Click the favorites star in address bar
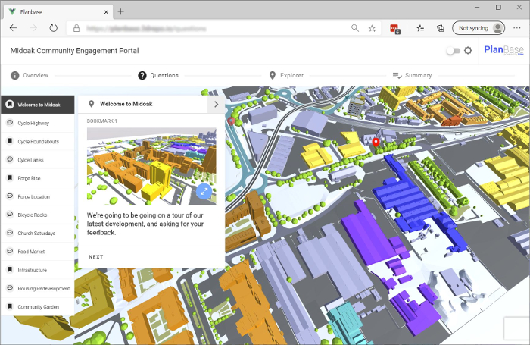Screen dimensions: 530x345 coord(372,28)
